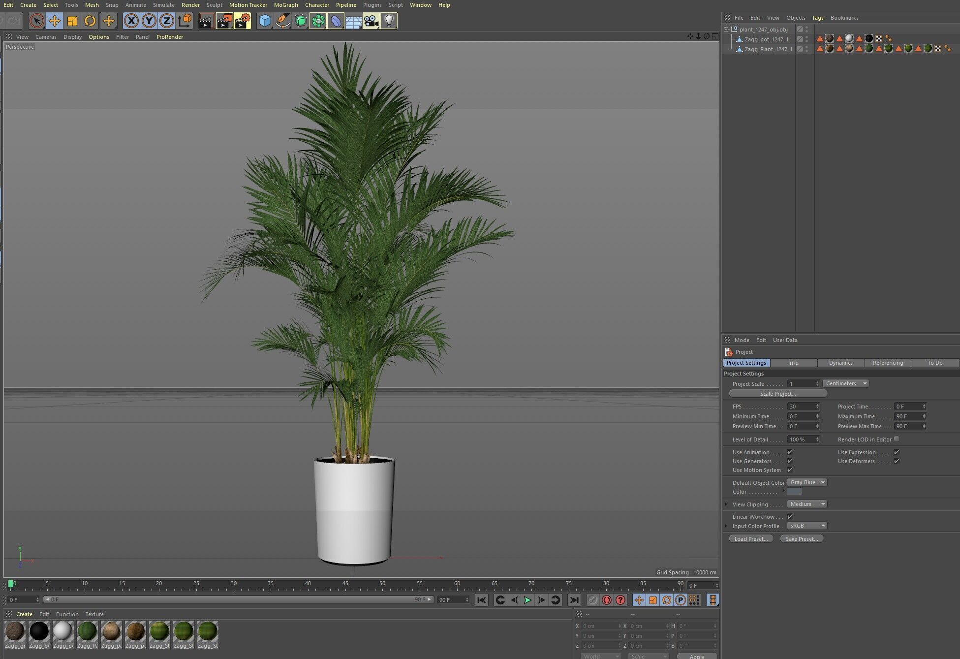Toggle visibility dots for Zagg_Plant_1247_1
Viewport: 960px width, 659px height.
806,49
